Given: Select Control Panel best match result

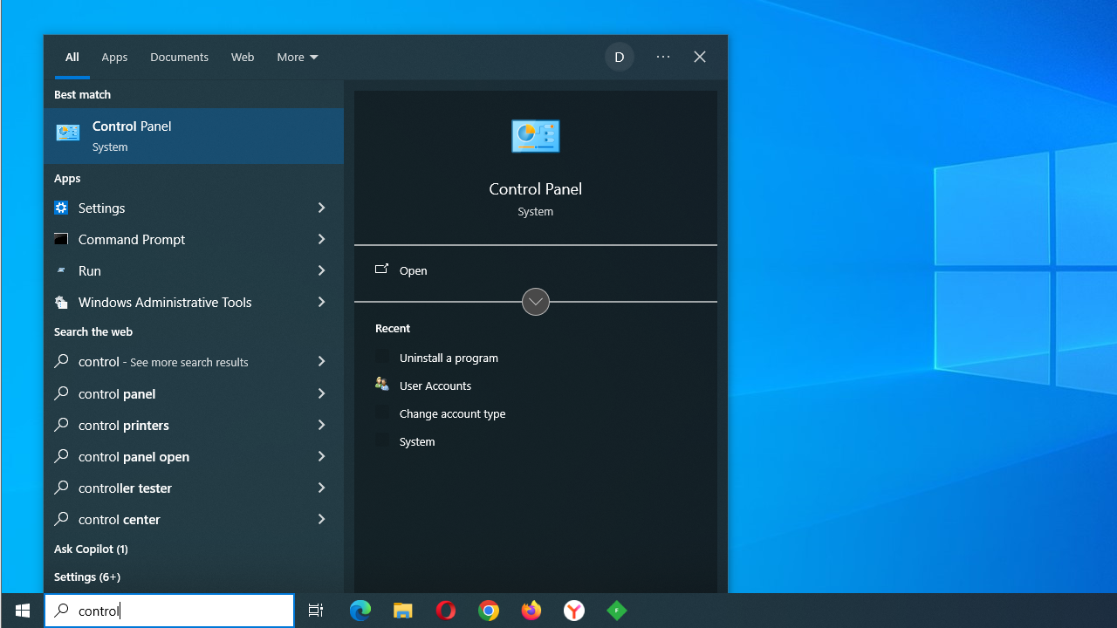Looking at the screenshot, I should click(x=194, y=136).
